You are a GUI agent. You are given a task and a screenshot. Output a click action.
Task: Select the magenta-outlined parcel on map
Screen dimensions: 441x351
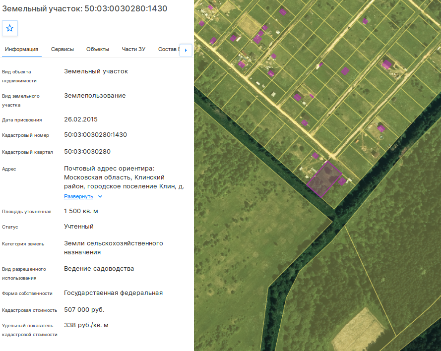[324, 179]
